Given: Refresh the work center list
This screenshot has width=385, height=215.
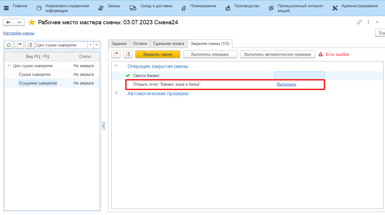Looking at the screenshot, I should 9,45.
